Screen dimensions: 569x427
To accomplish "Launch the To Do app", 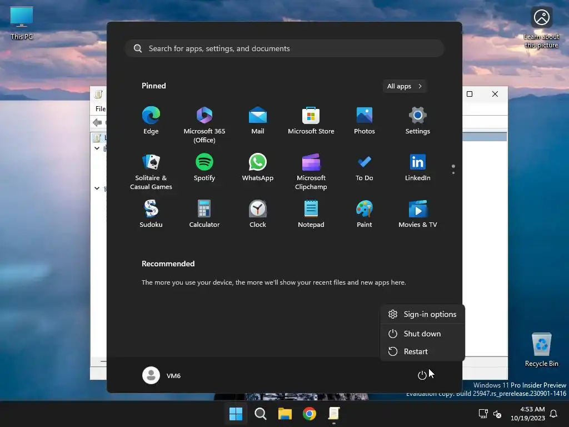I will (x=365, y=167).
